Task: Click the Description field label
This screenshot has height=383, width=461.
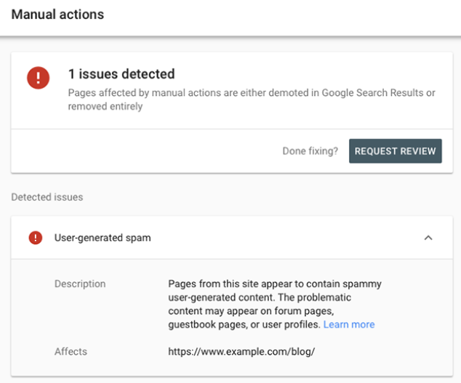Action: [80, 283]
